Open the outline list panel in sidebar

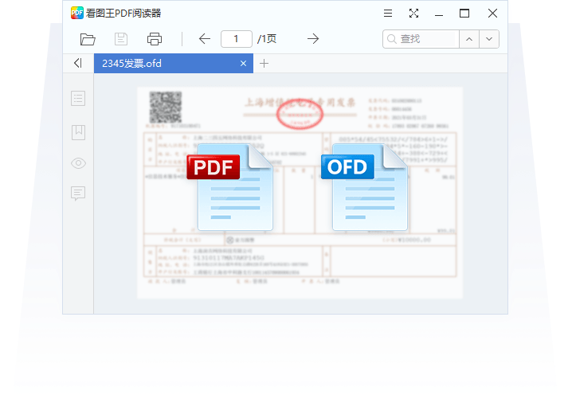(x=78, y=99)
